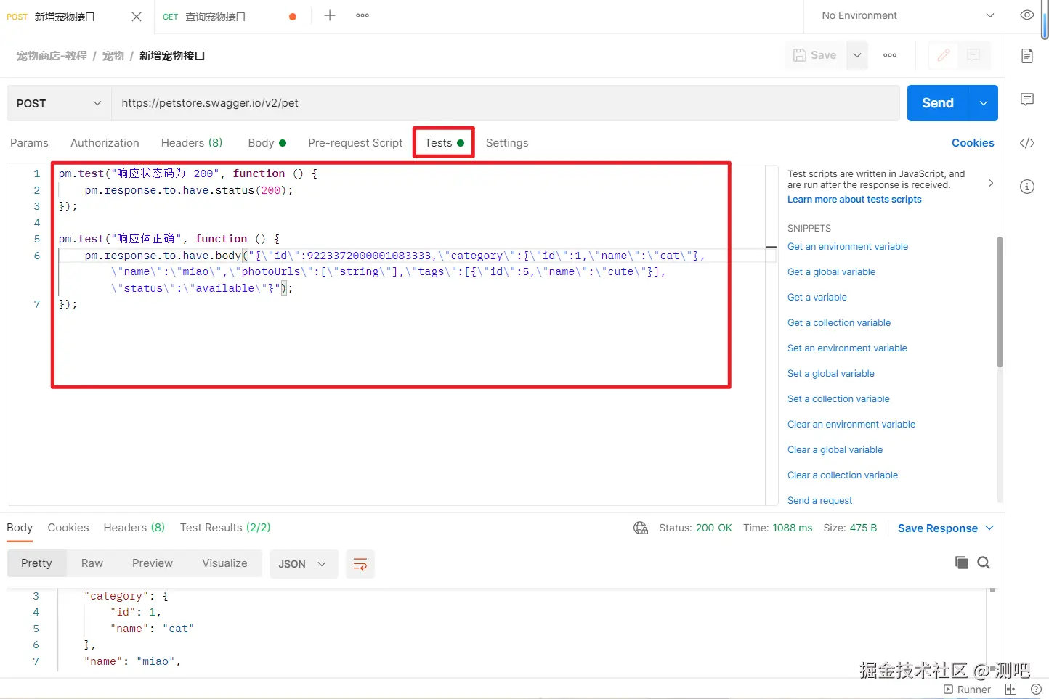Open the request Body tab
This screenshot has width=1049, height=699.
[x=267, y=143]
